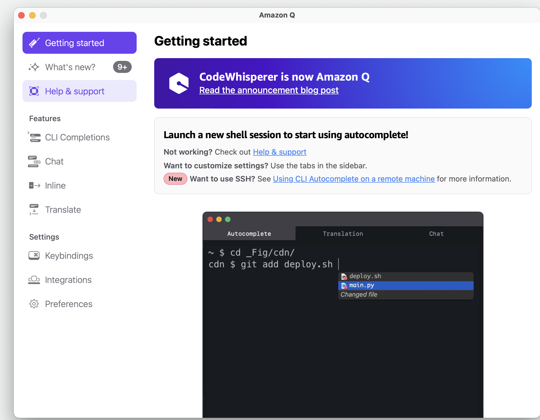Go to the Chat feature page

point(80,161)
